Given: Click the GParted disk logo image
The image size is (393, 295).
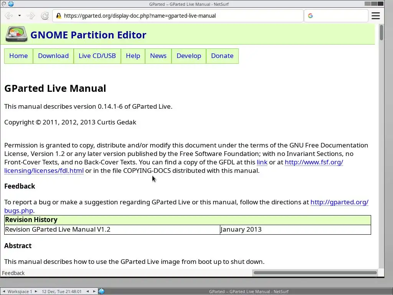Looking at the screenshot, I should pos(17,34).
